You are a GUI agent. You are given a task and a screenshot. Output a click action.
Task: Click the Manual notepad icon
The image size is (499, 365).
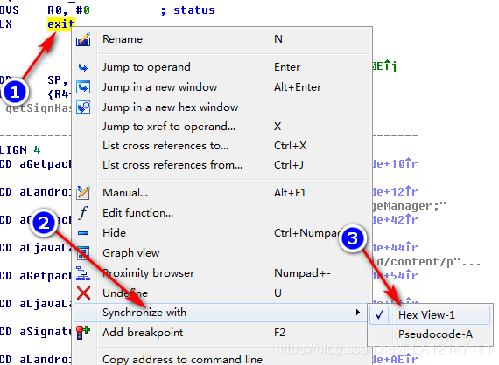tap(83, 193)
